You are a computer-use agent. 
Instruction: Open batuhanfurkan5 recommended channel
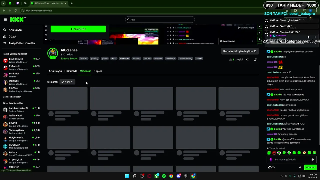tap(21, 109)
